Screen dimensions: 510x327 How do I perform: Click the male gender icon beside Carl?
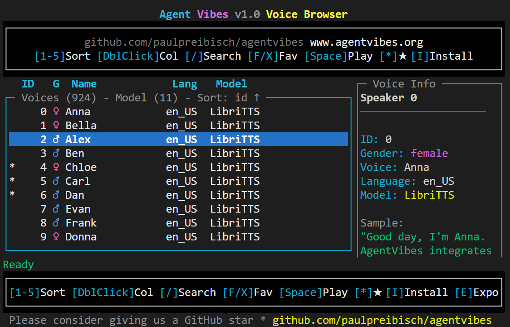[x=56, y=181]
